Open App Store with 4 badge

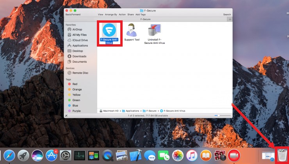tap(52, 155)
